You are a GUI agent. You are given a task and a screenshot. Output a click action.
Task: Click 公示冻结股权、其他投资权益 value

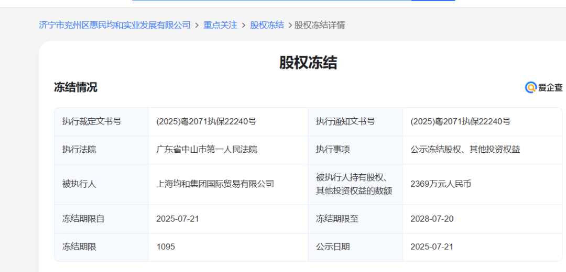click(465, 150)
